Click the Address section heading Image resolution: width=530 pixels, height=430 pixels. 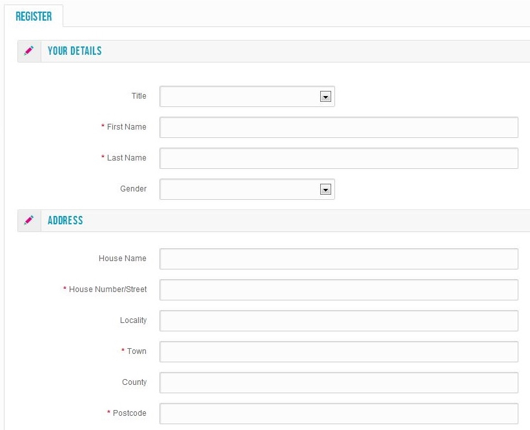pos(65,220)
